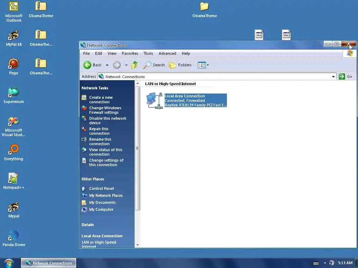This screenshot has height=268, width=358.
Task: Open the Start menu orb
Action: coord(8,263)
